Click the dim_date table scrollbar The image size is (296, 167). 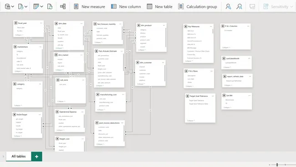83,36
